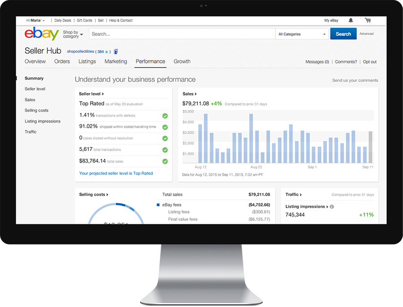
Task: Expand the Seller level section heading
Action: (91, 94)
